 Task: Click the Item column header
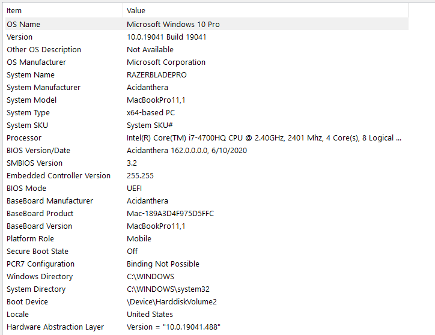tap(14, 10)
